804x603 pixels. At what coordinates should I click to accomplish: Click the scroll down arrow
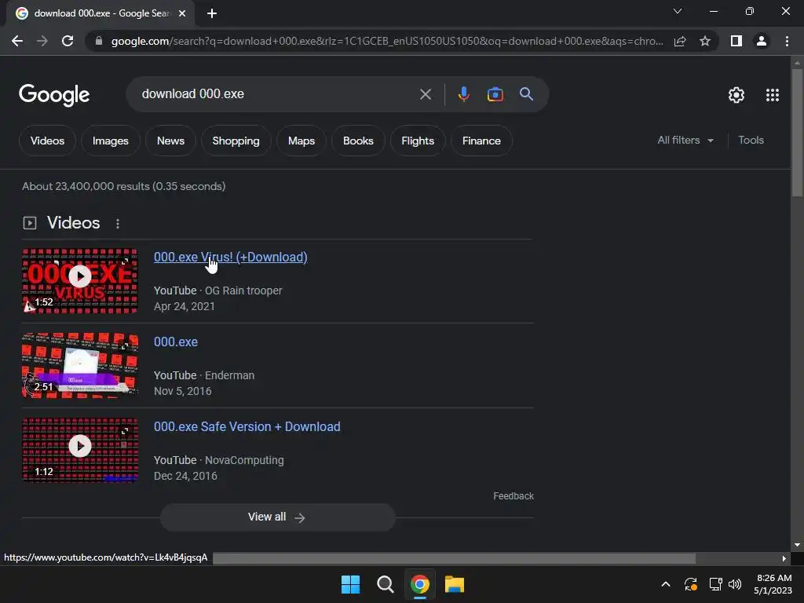[796, 545]
